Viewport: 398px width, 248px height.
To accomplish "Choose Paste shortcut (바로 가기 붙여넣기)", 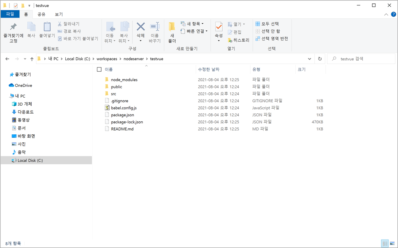I will tap(78, 39).
